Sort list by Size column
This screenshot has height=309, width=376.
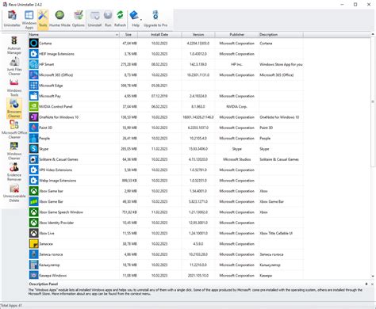[x=129, y=35]
